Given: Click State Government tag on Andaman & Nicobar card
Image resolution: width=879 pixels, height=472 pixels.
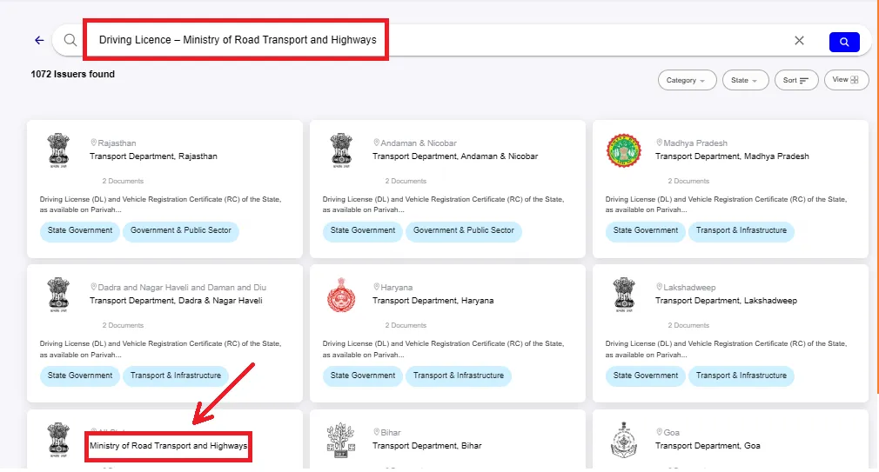Looking at the screenshot, I should click(363, 230).
